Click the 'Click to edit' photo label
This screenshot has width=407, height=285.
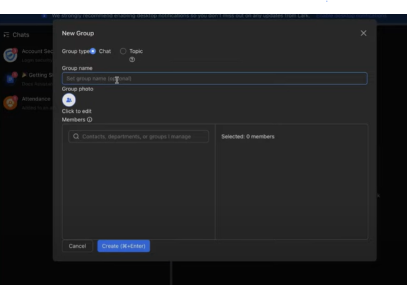coord(77,111)
